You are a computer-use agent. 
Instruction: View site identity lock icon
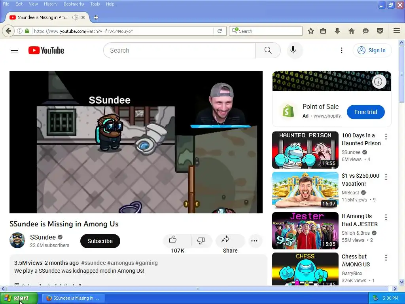(27, 31)
